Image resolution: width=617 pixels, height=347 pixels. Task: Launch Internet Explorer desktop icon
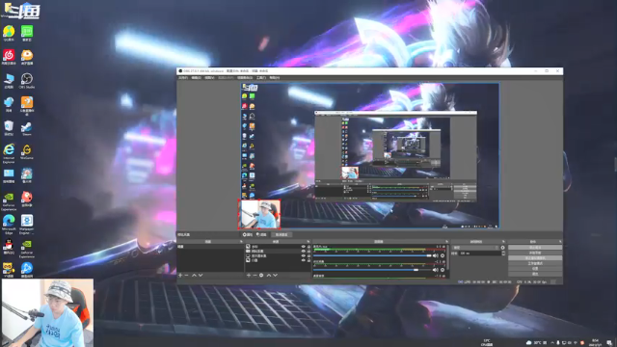click(9, 153)
